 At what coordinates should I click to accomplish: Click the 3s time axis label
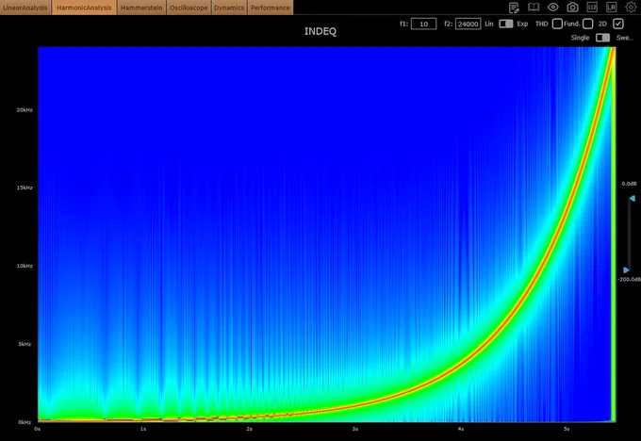[x=354, y=429]
